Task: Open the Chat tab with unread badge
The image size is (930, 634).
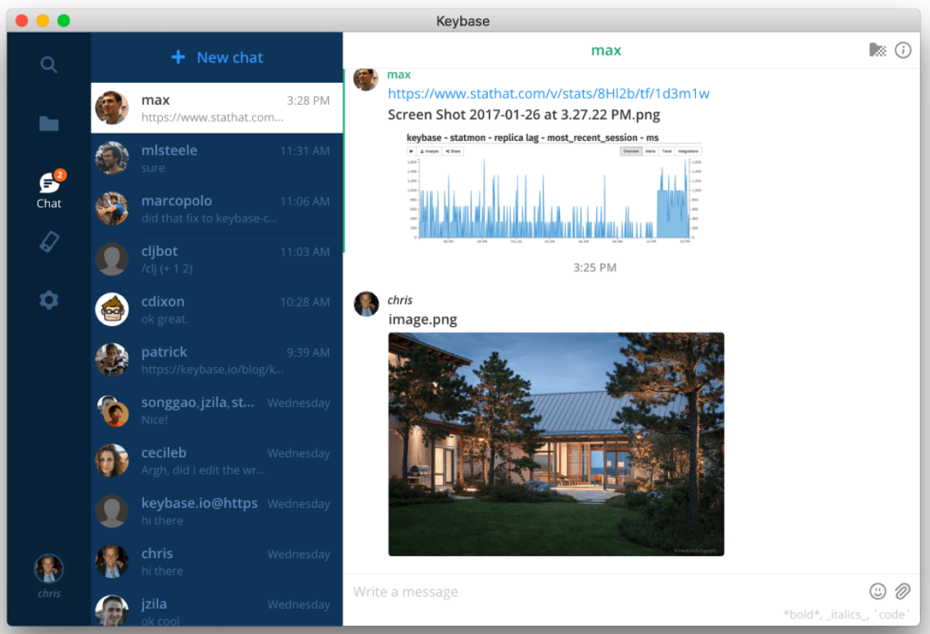Action: 49,189
